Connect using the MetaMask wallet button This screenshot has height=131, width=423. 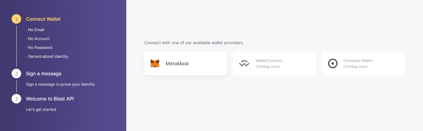tap(185, 63)
